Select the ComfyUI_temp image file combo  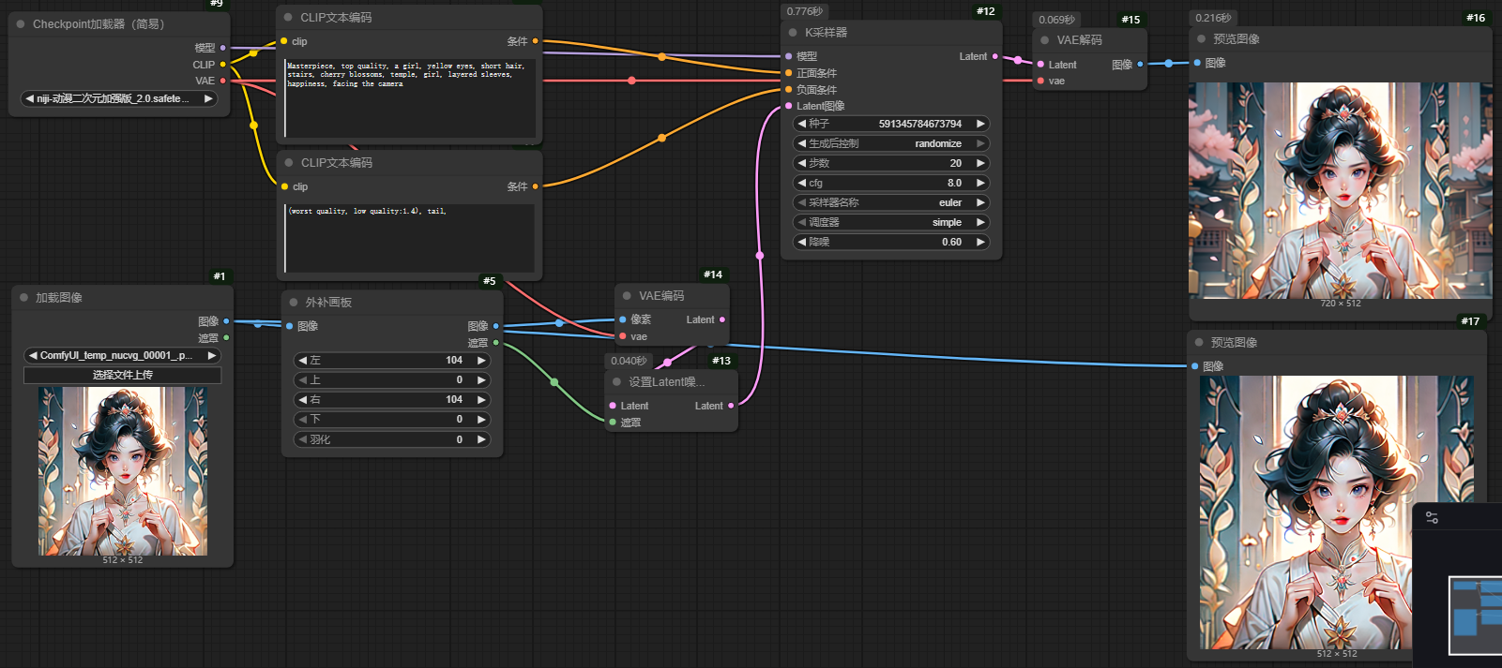[123, 355]
